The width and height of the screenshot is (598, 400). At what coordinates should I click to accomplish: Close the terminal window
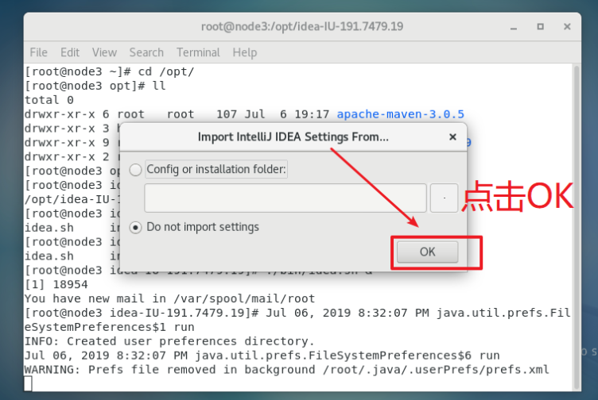click(567, 27)
